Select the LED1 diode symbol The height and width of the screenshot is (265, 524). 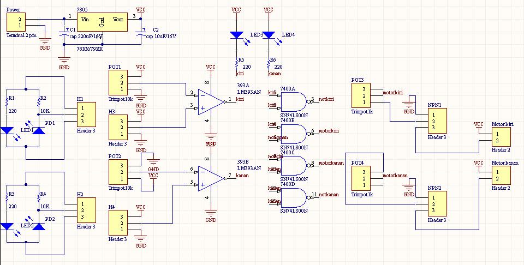pyautogui.click(x=7, y=130)
